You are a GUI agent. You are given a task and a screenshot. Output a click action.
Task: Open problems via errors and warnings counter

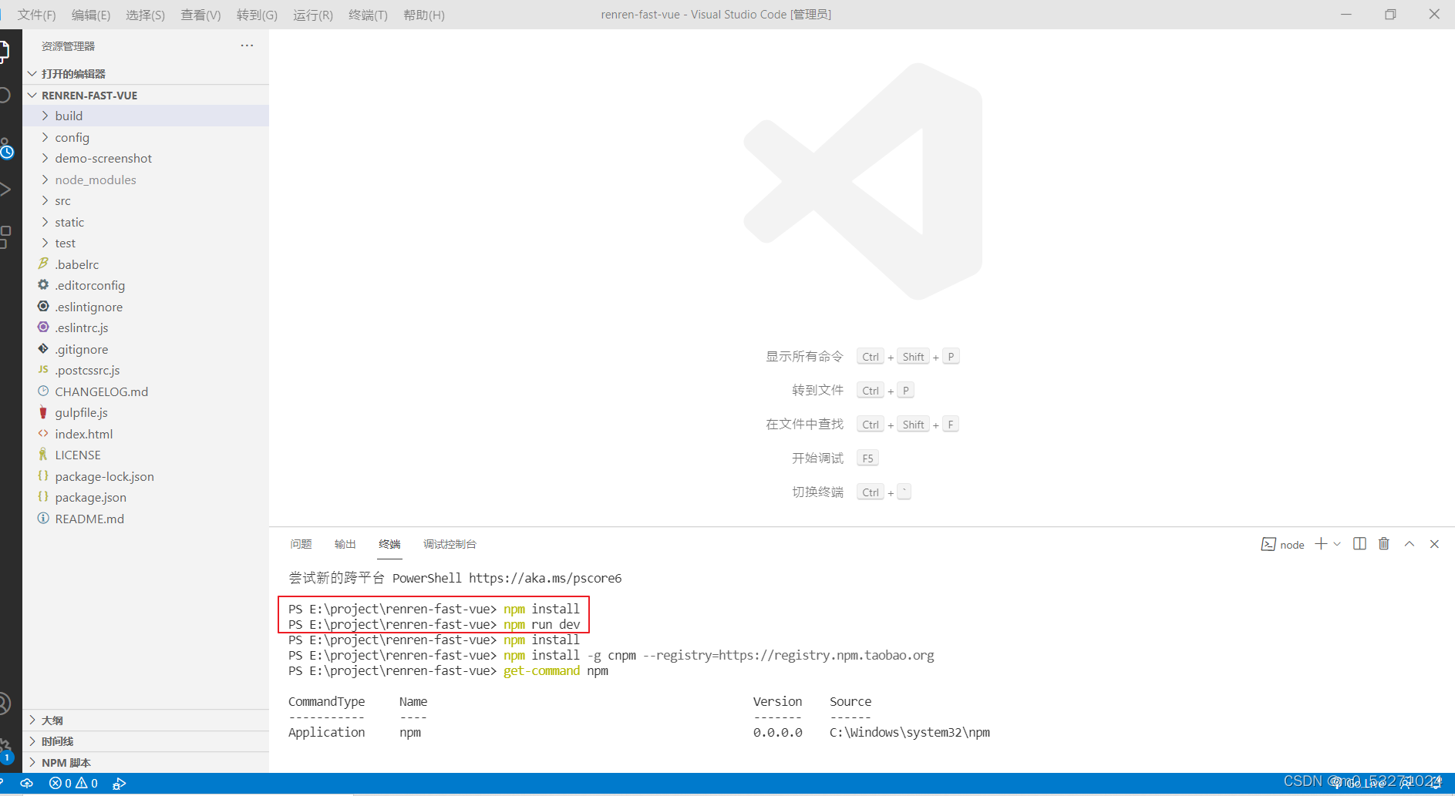pyautogui.click(x=73, y=783)
